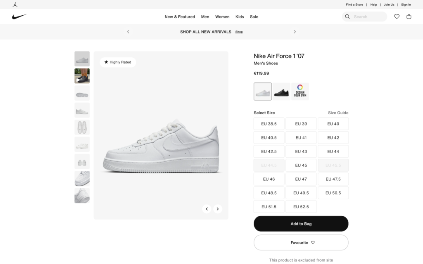
Task: Open the New & Featured menu
Action: coord(180,17)
